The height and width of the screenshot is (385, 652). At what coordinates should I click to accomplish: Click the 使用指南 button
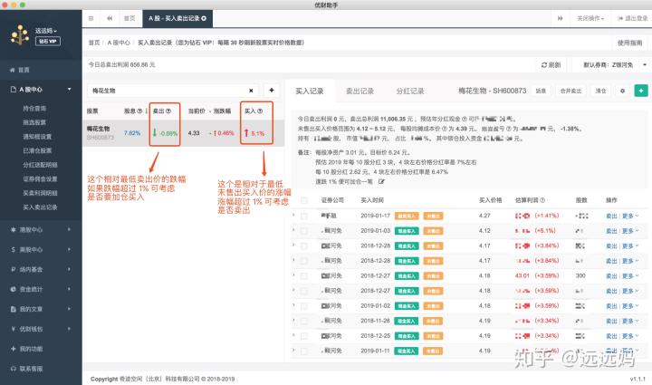[629, 43]
